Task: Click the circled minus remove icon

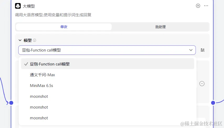Action: 202,84
